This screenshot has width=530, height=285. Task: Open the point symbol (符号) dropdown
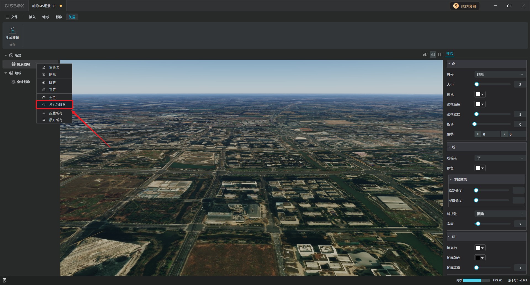click(x=500, y=74)
